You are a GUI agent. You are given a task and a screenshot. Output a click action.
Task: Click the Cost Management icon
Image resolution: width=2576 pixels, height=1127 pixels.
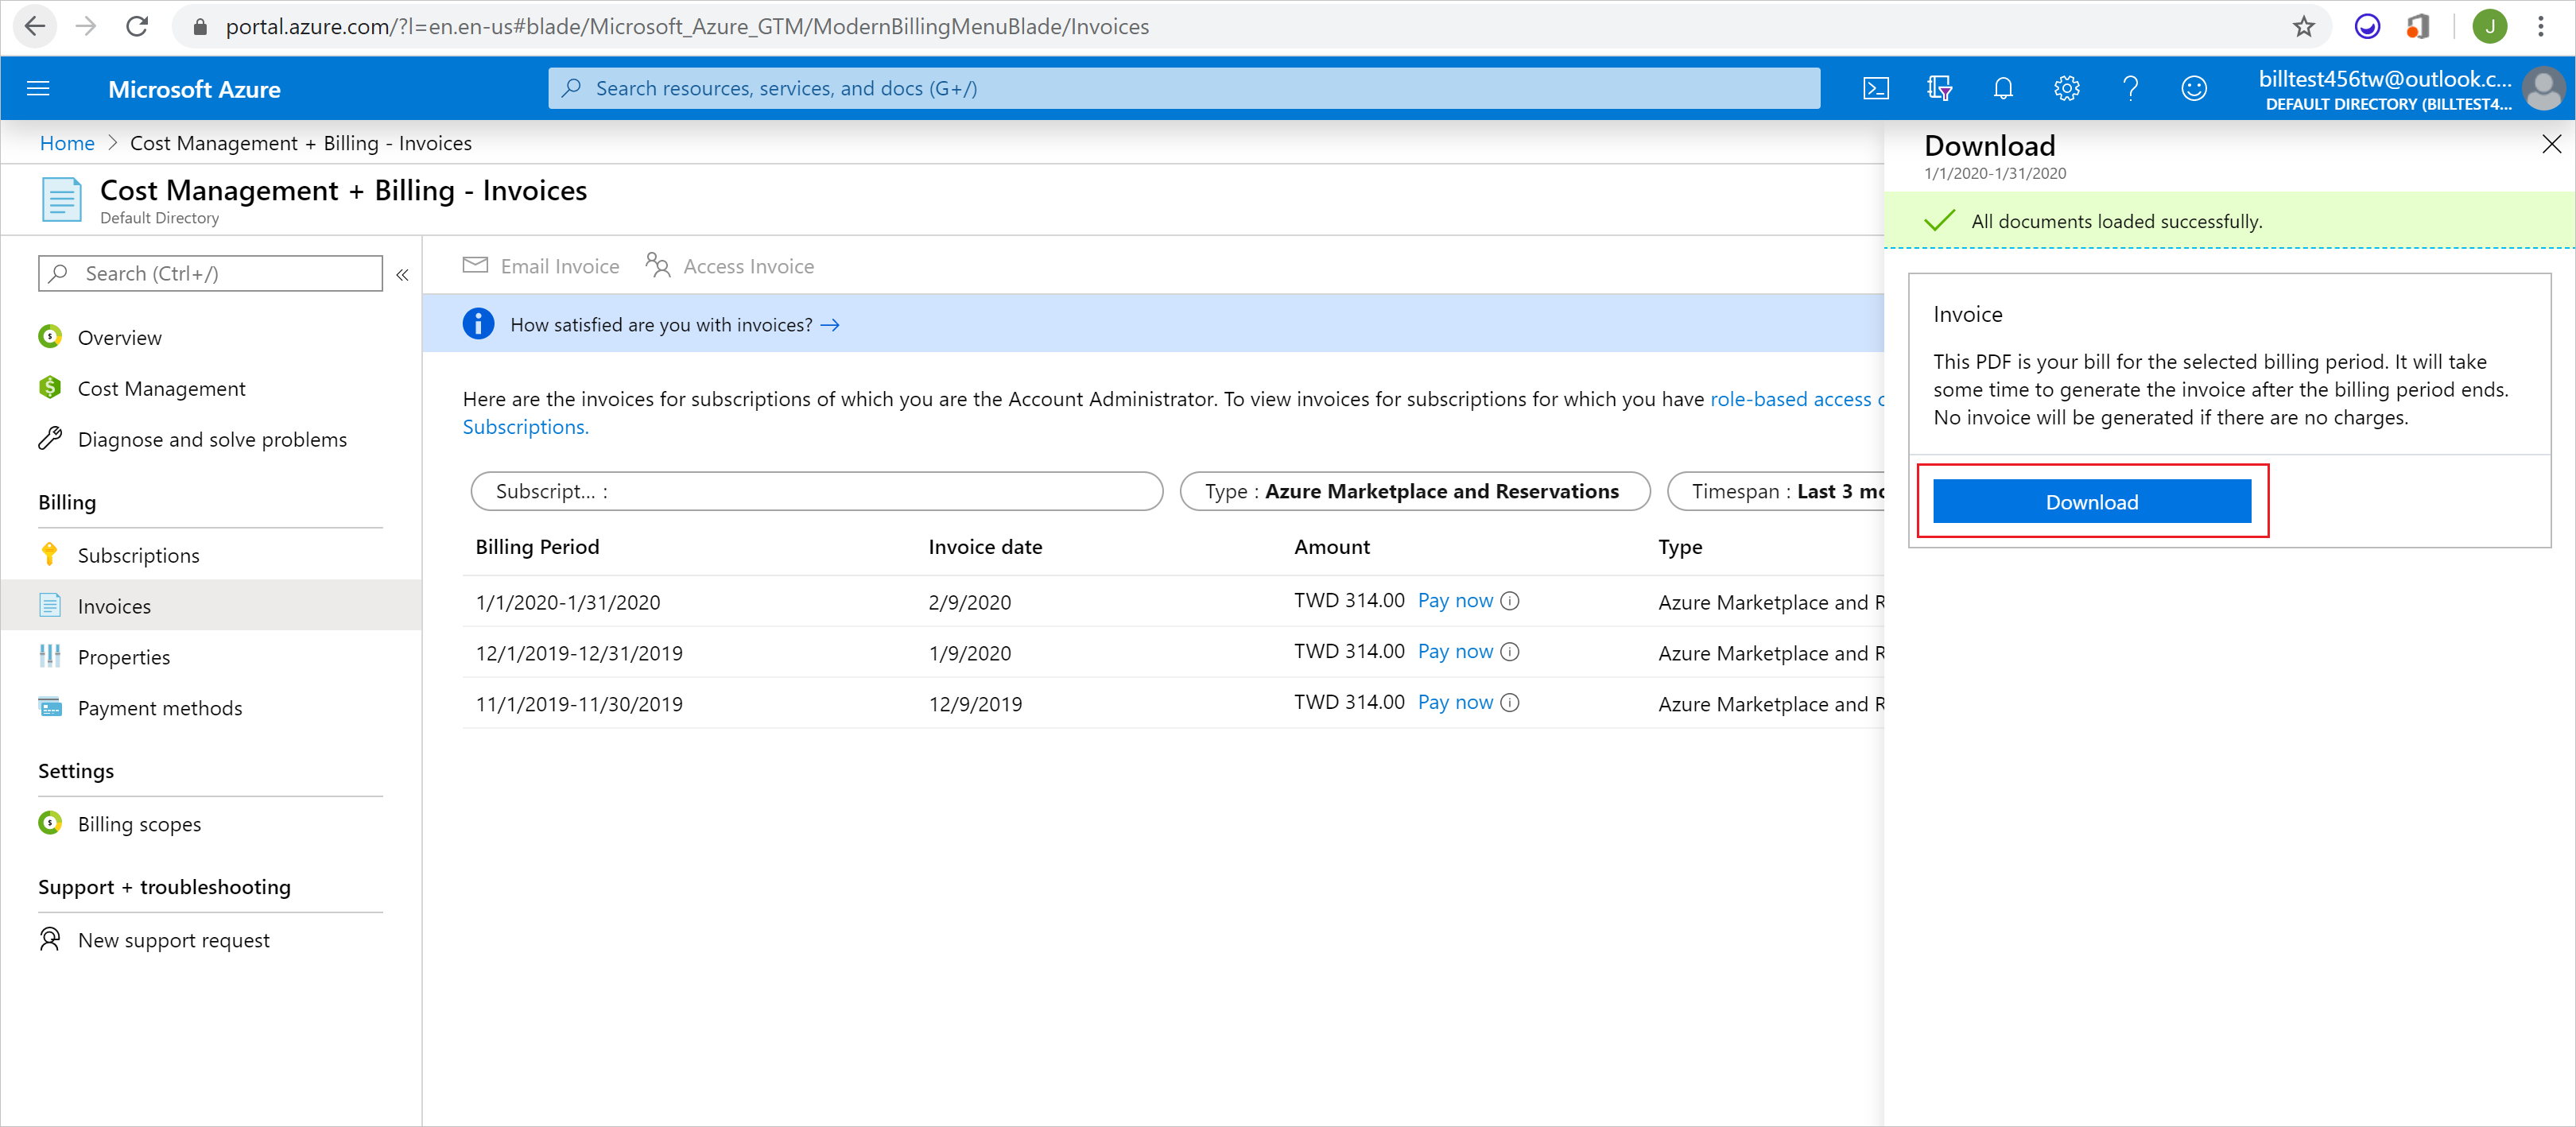(x=49, y=388)
